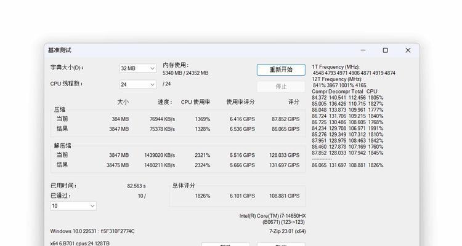Click the 速度: column header

coord(165,102)
